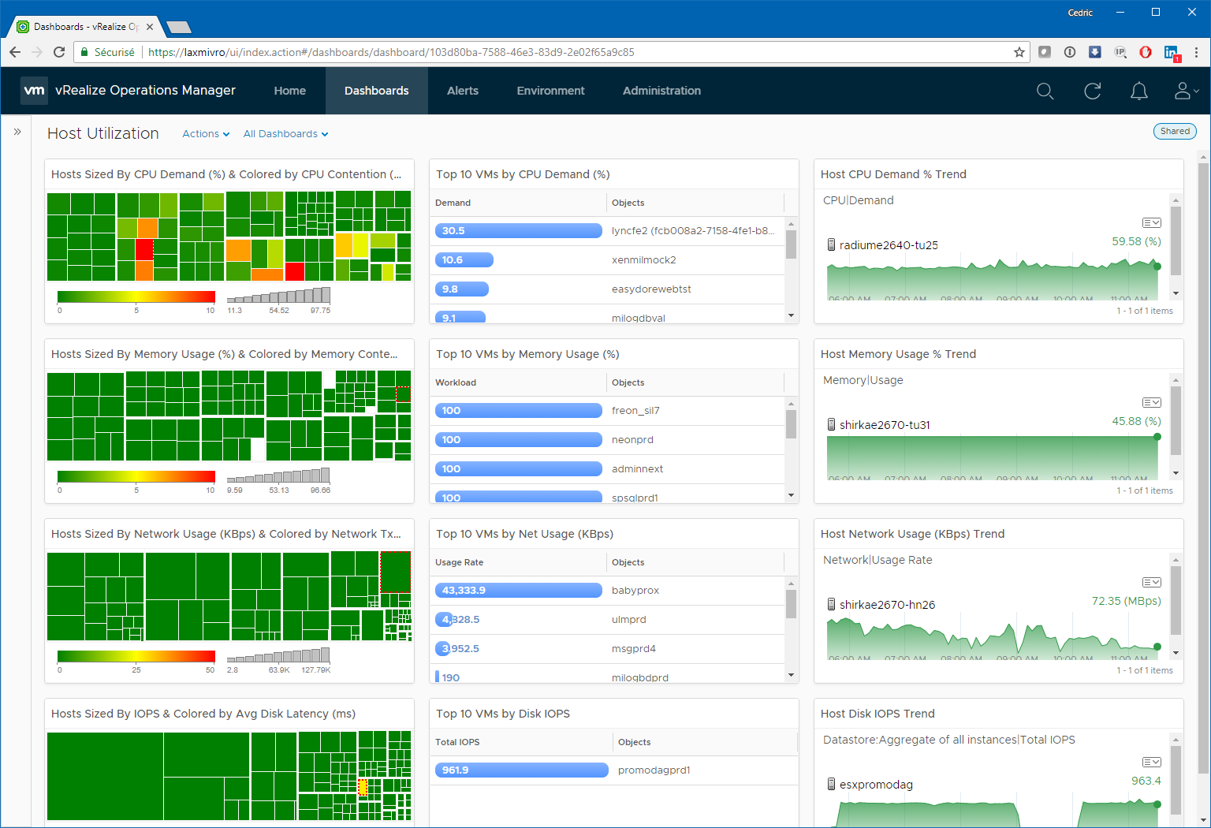
Task: Select the babyprox usage rate bar
Action: click(x=518, y=591)
